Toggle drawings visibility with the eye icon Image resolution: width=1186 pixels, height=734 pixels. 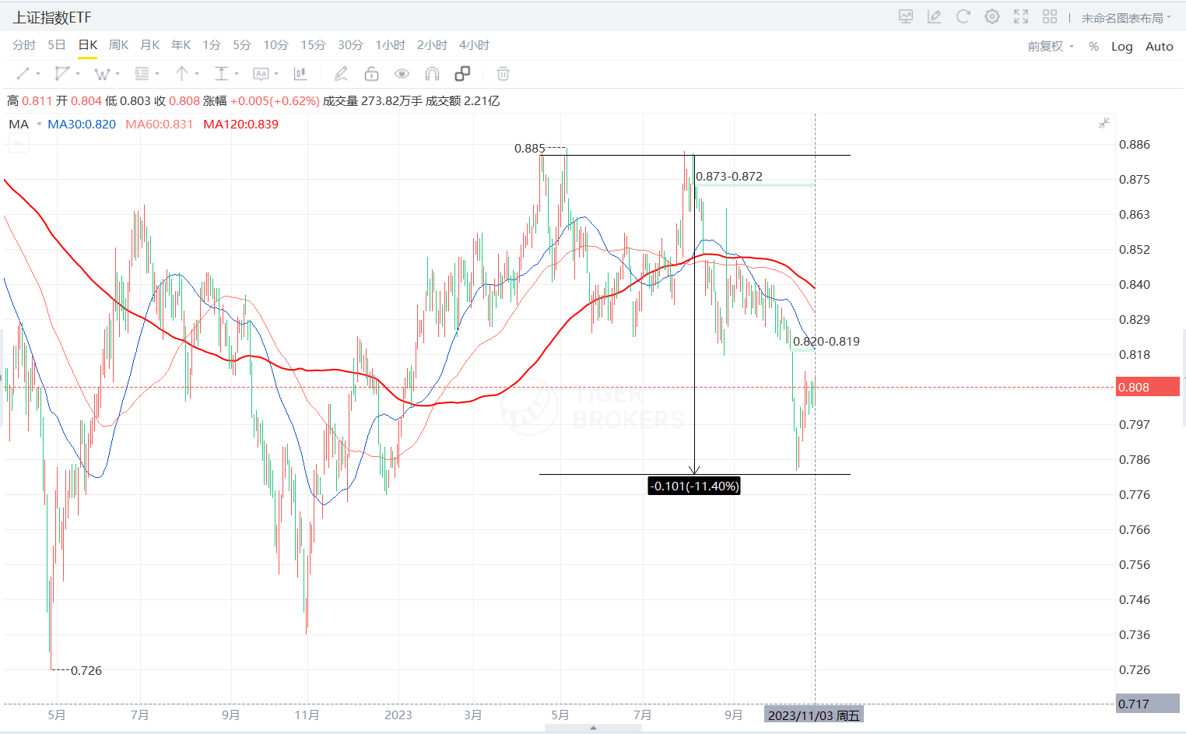402,74
